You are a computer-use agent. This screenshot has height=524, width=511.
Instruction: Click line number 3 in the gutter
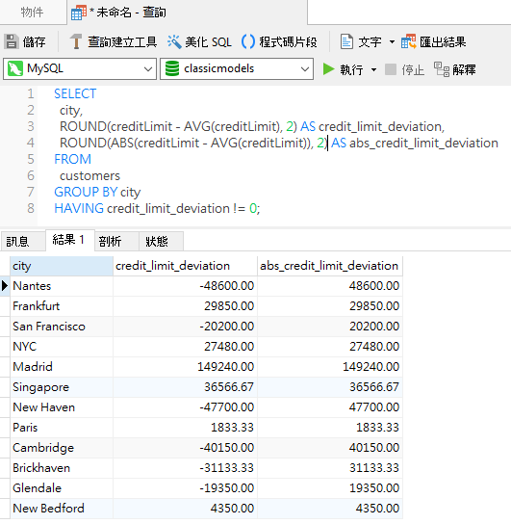(x=31, y=126)
